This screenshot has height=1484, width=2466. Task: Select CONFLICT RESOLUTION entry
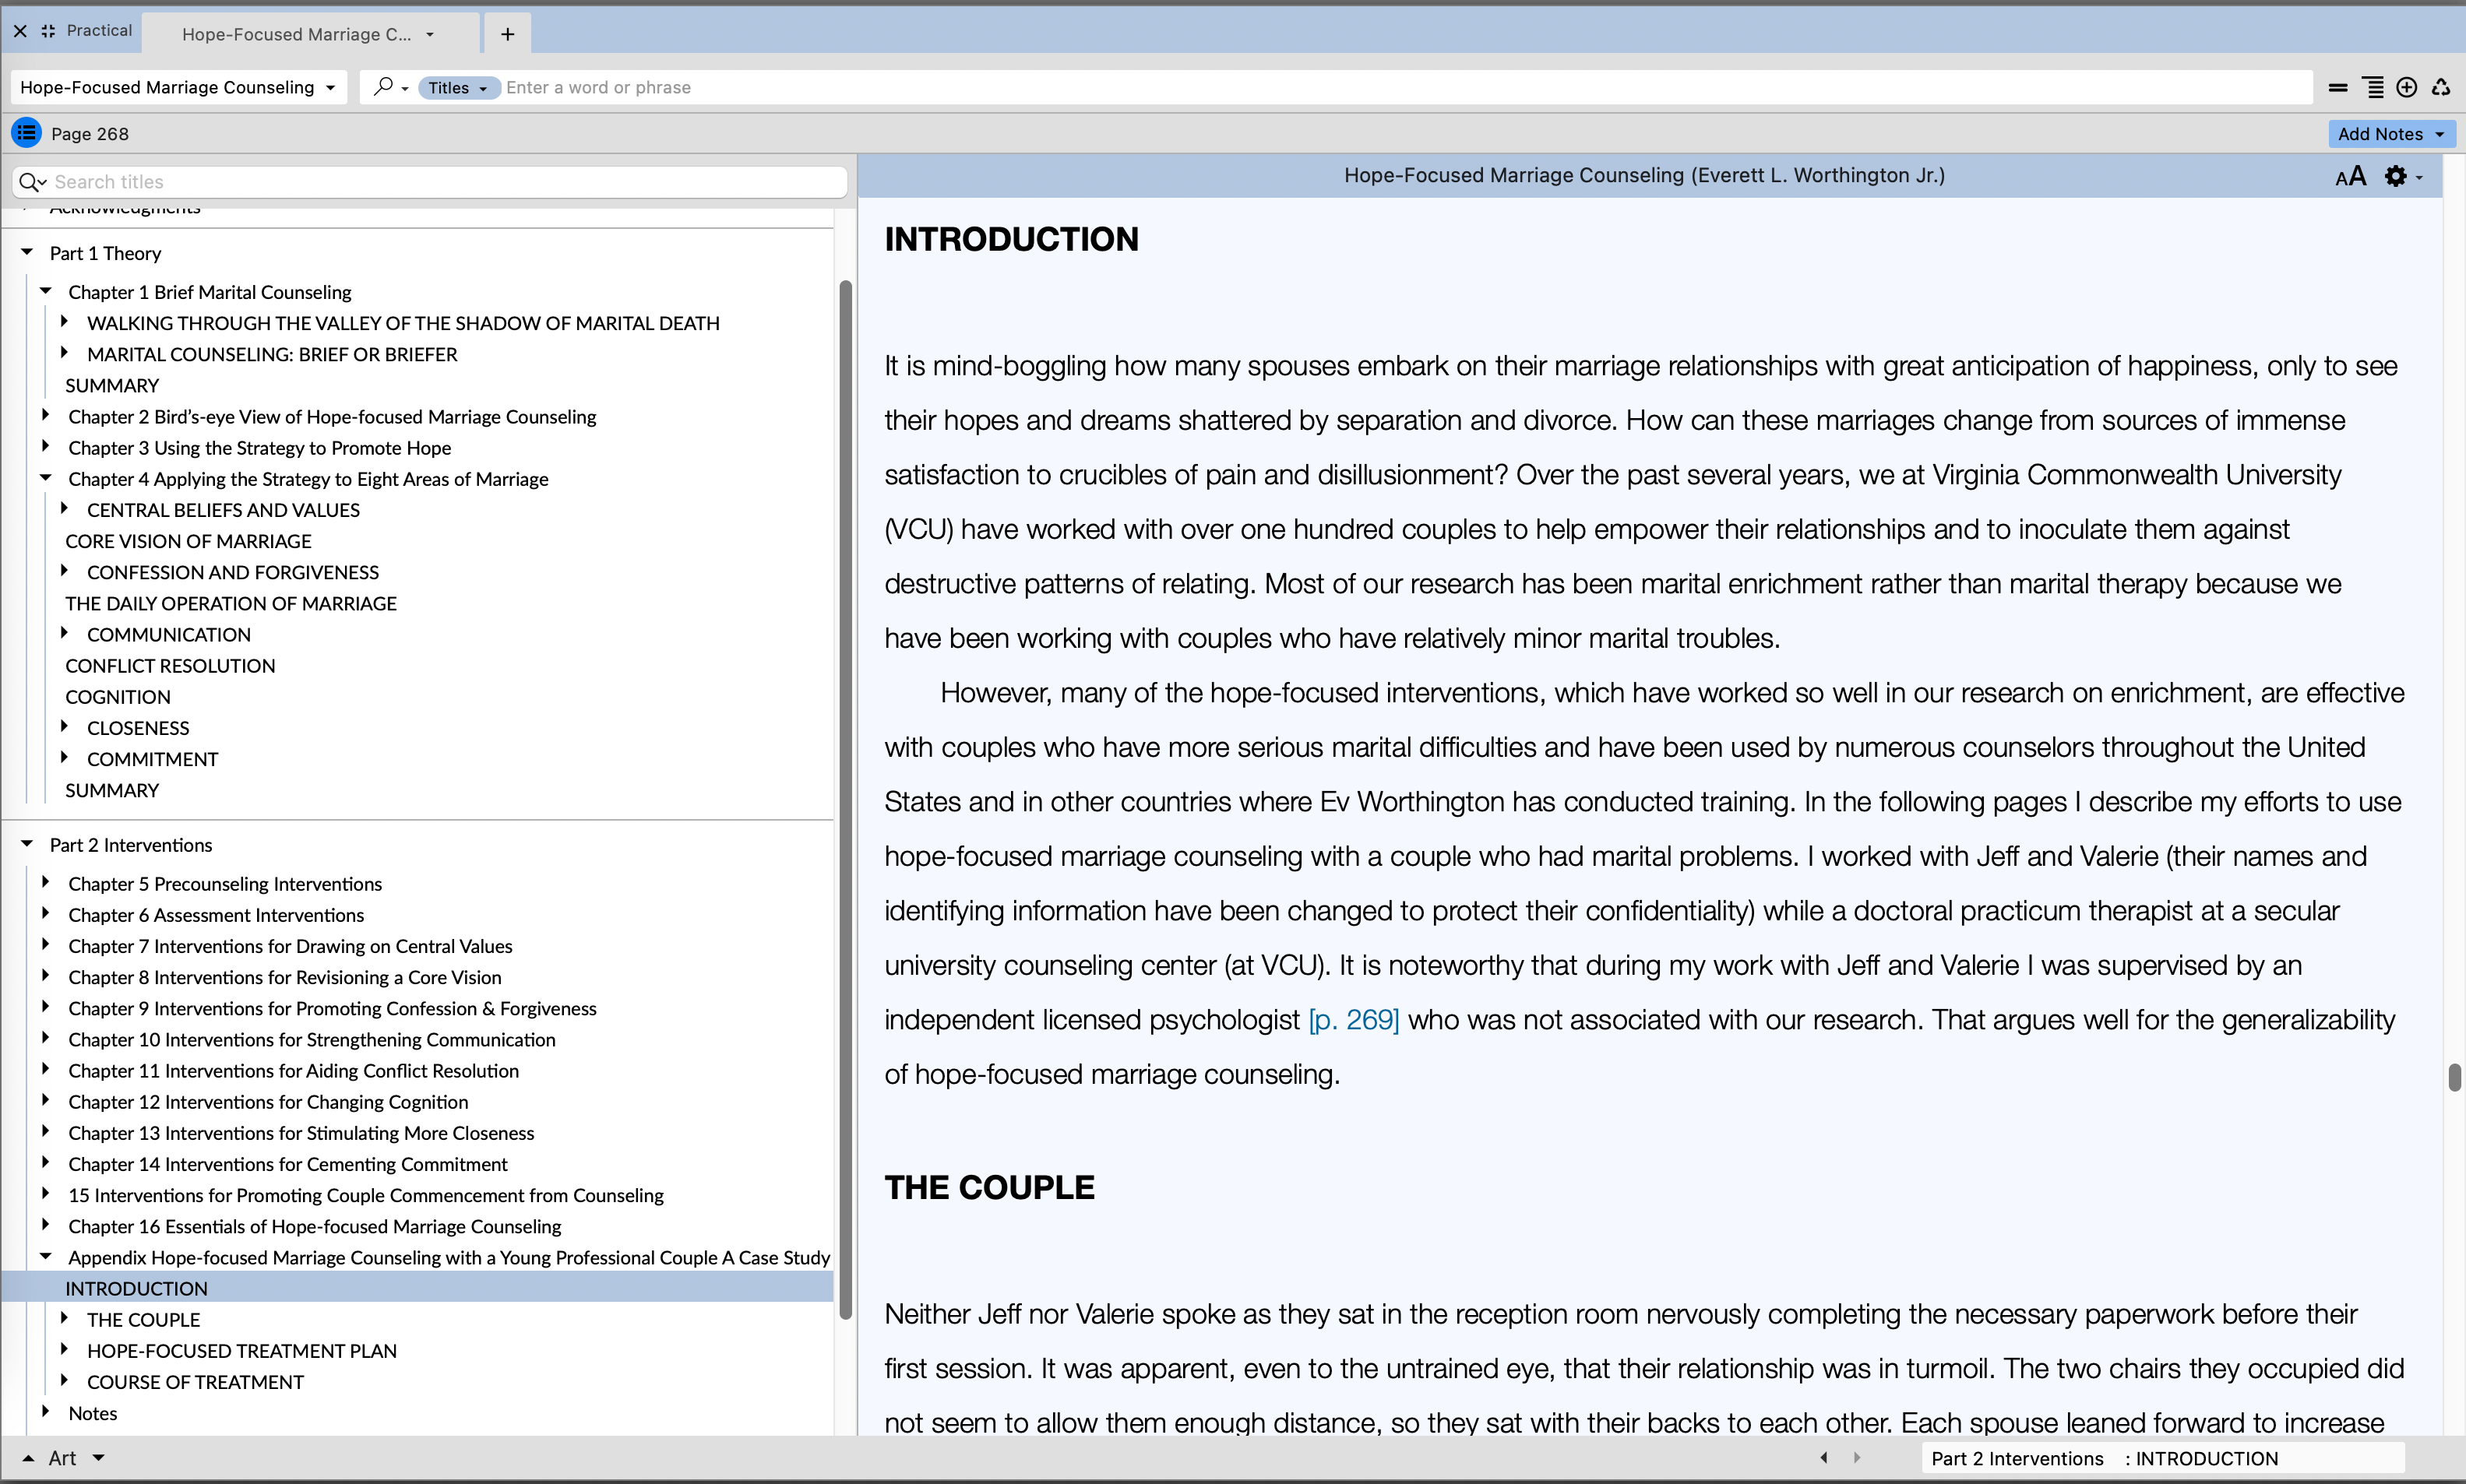point(170,666)
